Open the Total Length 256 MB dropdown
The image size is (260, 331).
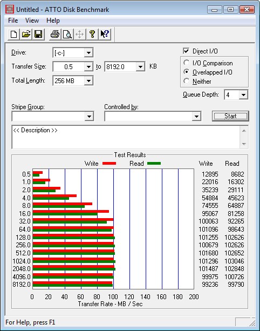88,80
